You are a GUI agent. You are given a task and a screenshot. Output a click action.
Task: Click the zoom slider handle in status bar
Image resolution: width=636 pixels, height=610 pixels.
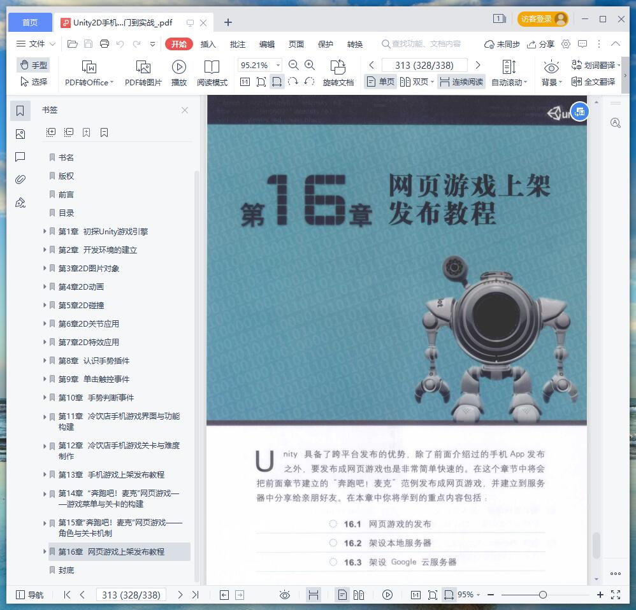click(543, 595)
